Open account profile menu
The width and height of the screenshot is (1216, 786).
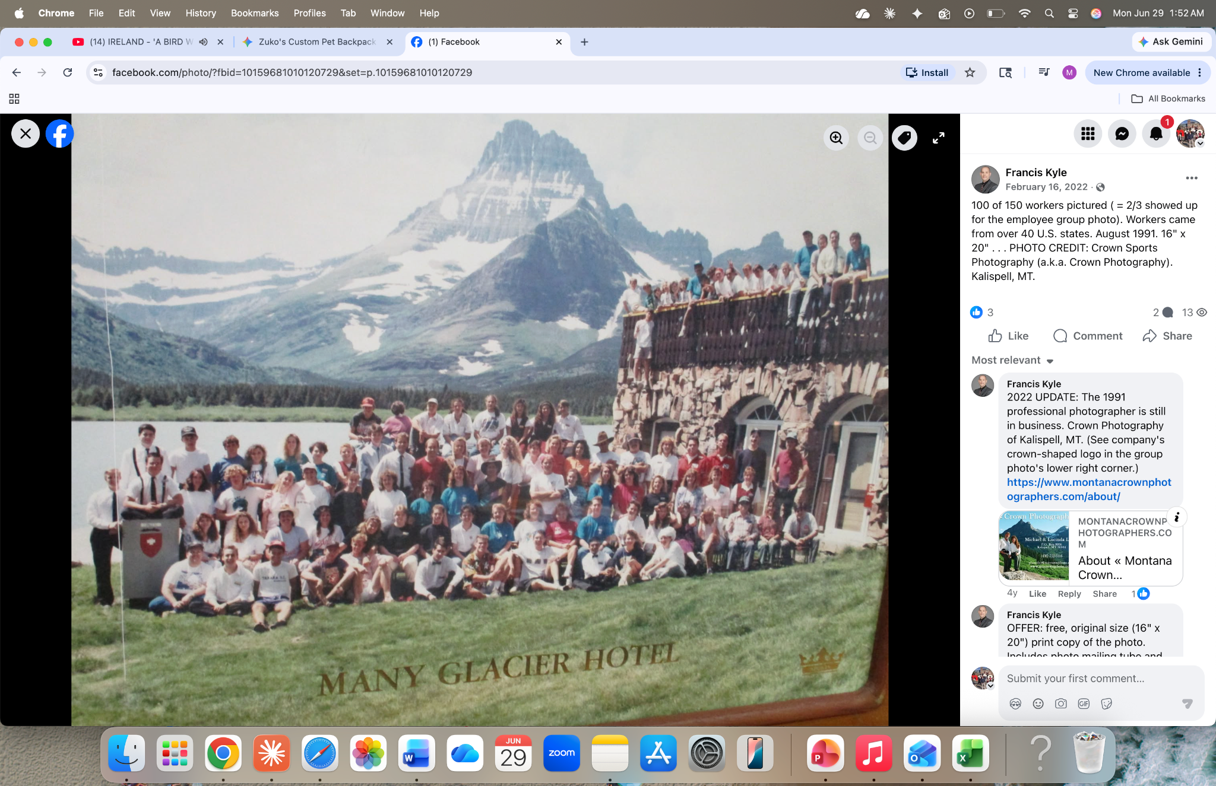click(1190, 134)
